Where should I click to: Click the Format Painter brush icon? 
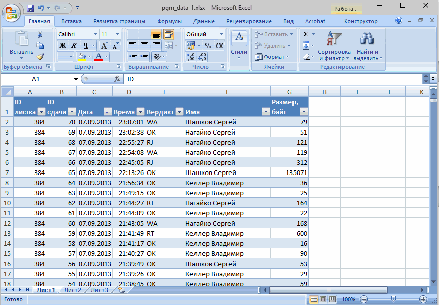(40, 57)
